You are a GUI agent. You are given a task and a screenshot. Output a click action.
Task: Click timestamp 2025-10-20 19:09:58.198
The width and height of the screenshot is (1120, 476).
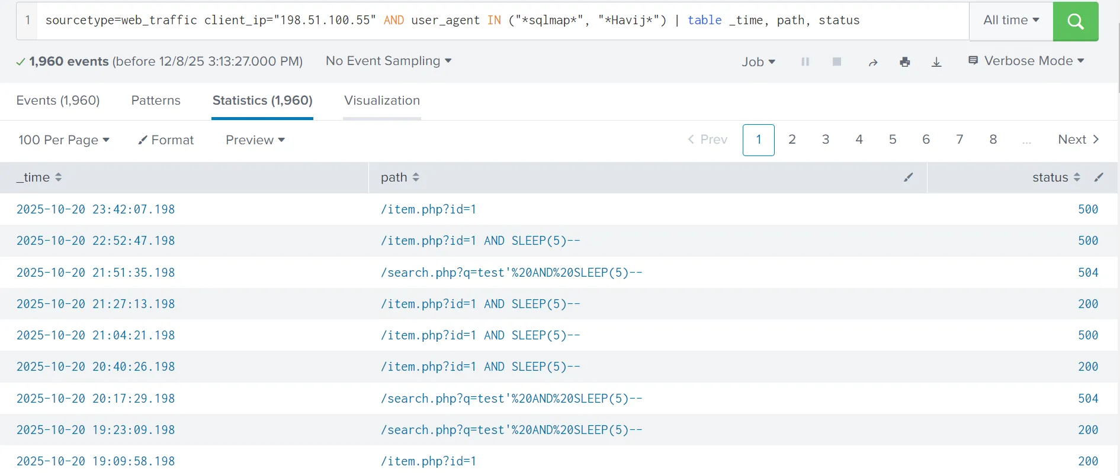[x=96, y=461]
